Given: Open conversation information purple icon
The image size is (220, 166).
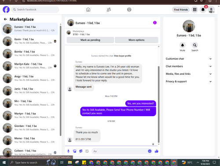Looking at the screenshot, I should pyautogui.click(x=155, y=23).
